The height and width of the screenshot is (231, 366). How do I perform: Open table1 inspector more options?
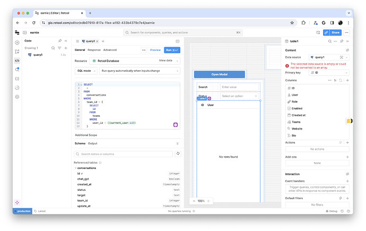pyautogui.click(x=335, y=41)
